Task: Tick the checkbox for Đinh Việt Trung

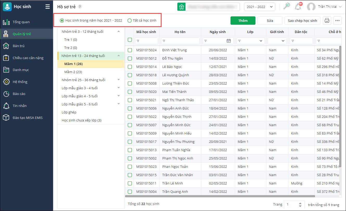Action: [x=130, y=50]
